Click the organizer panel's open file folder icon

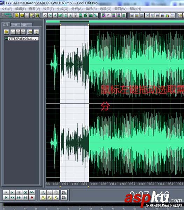click(x=6, y=32)
